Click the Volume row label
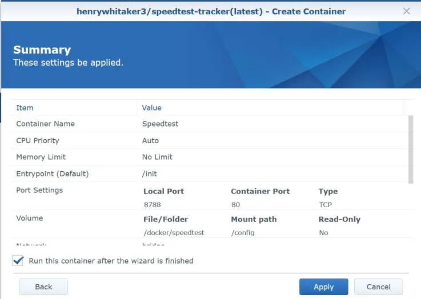The image size is (421, 299). [29, 218]
